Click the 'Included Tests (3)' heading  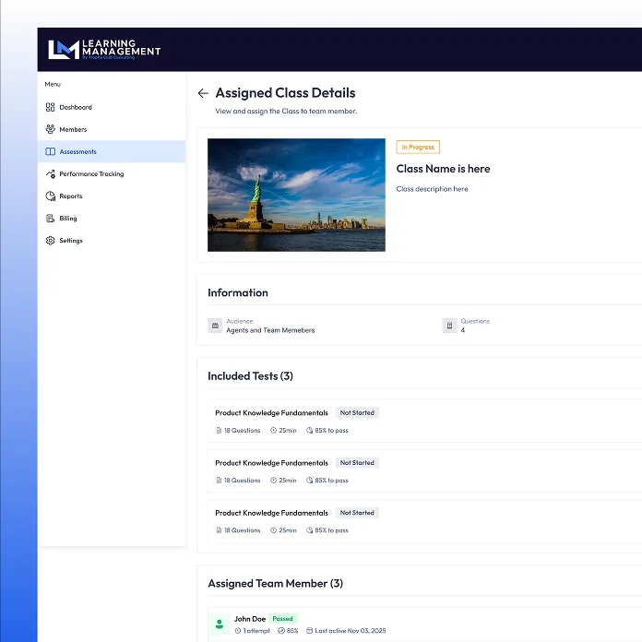(250, 376)
